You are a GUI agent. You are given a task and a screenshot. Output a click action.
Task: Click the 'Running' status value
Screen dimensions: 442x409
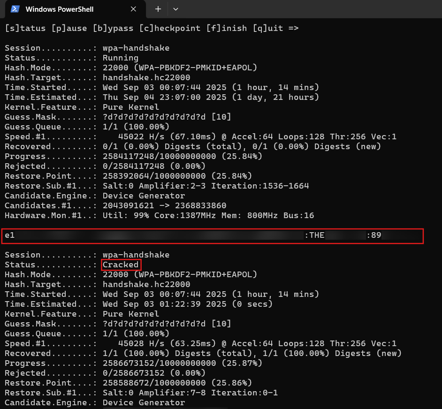tap(121, 58)
